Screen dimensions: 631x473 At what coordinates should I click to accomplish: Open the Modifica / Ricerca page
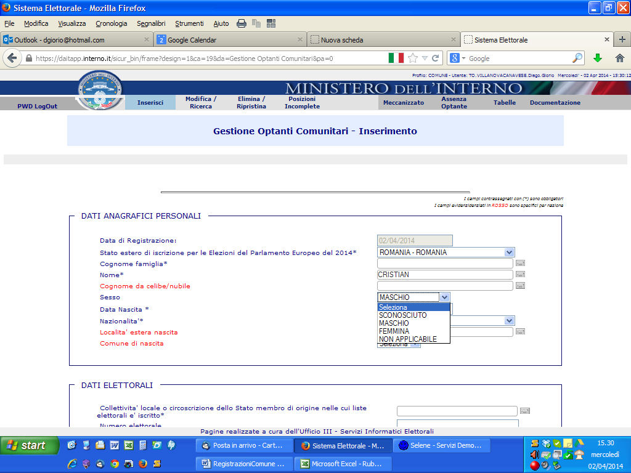201,103
